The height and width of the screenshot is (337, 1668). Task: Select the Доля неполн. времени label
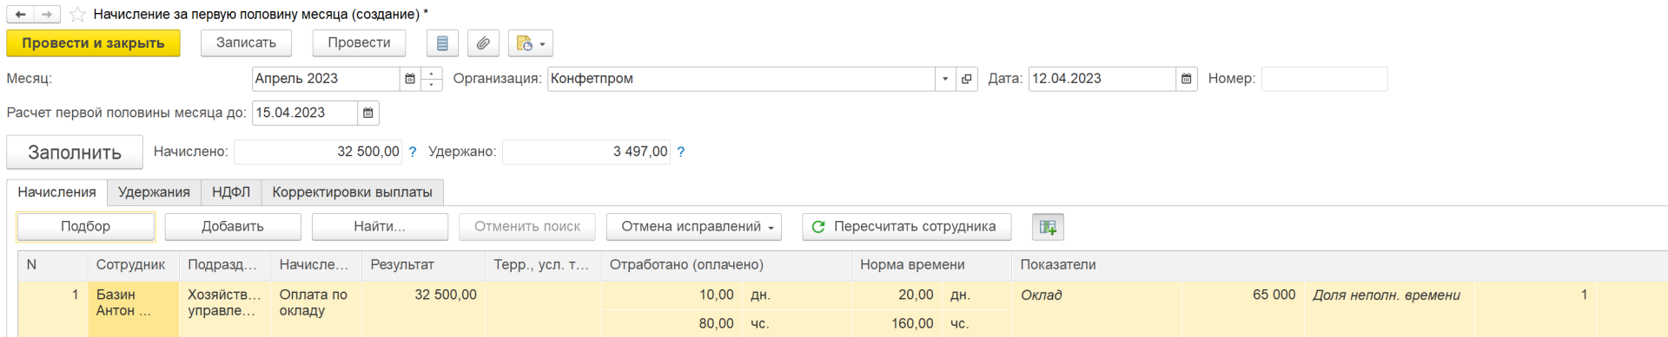[x=1387, y=295]
